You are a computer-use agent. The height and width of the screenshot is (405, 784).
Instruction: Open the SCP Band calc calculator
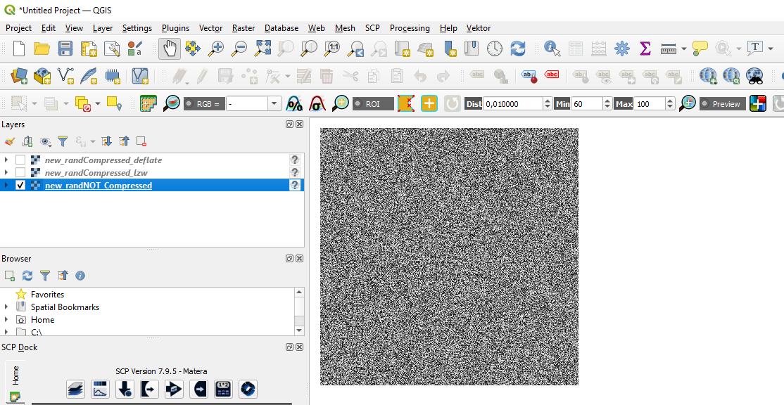coord(223,389)
